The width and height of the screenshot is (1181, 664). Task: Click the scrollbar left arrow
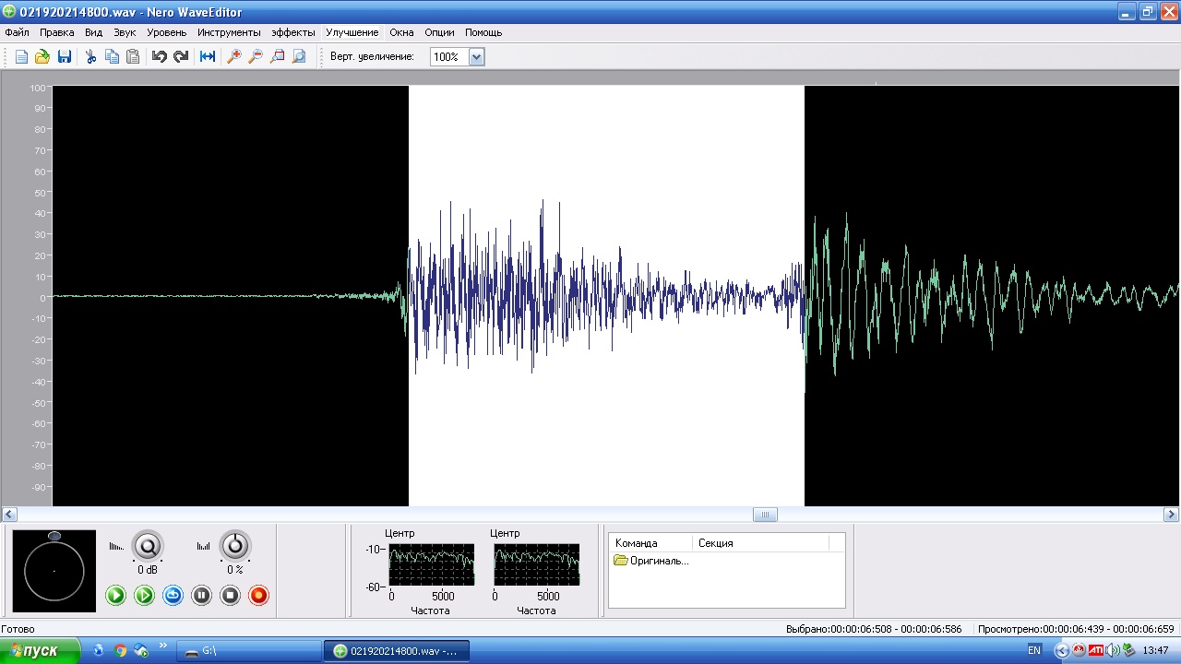coord(8,515)
